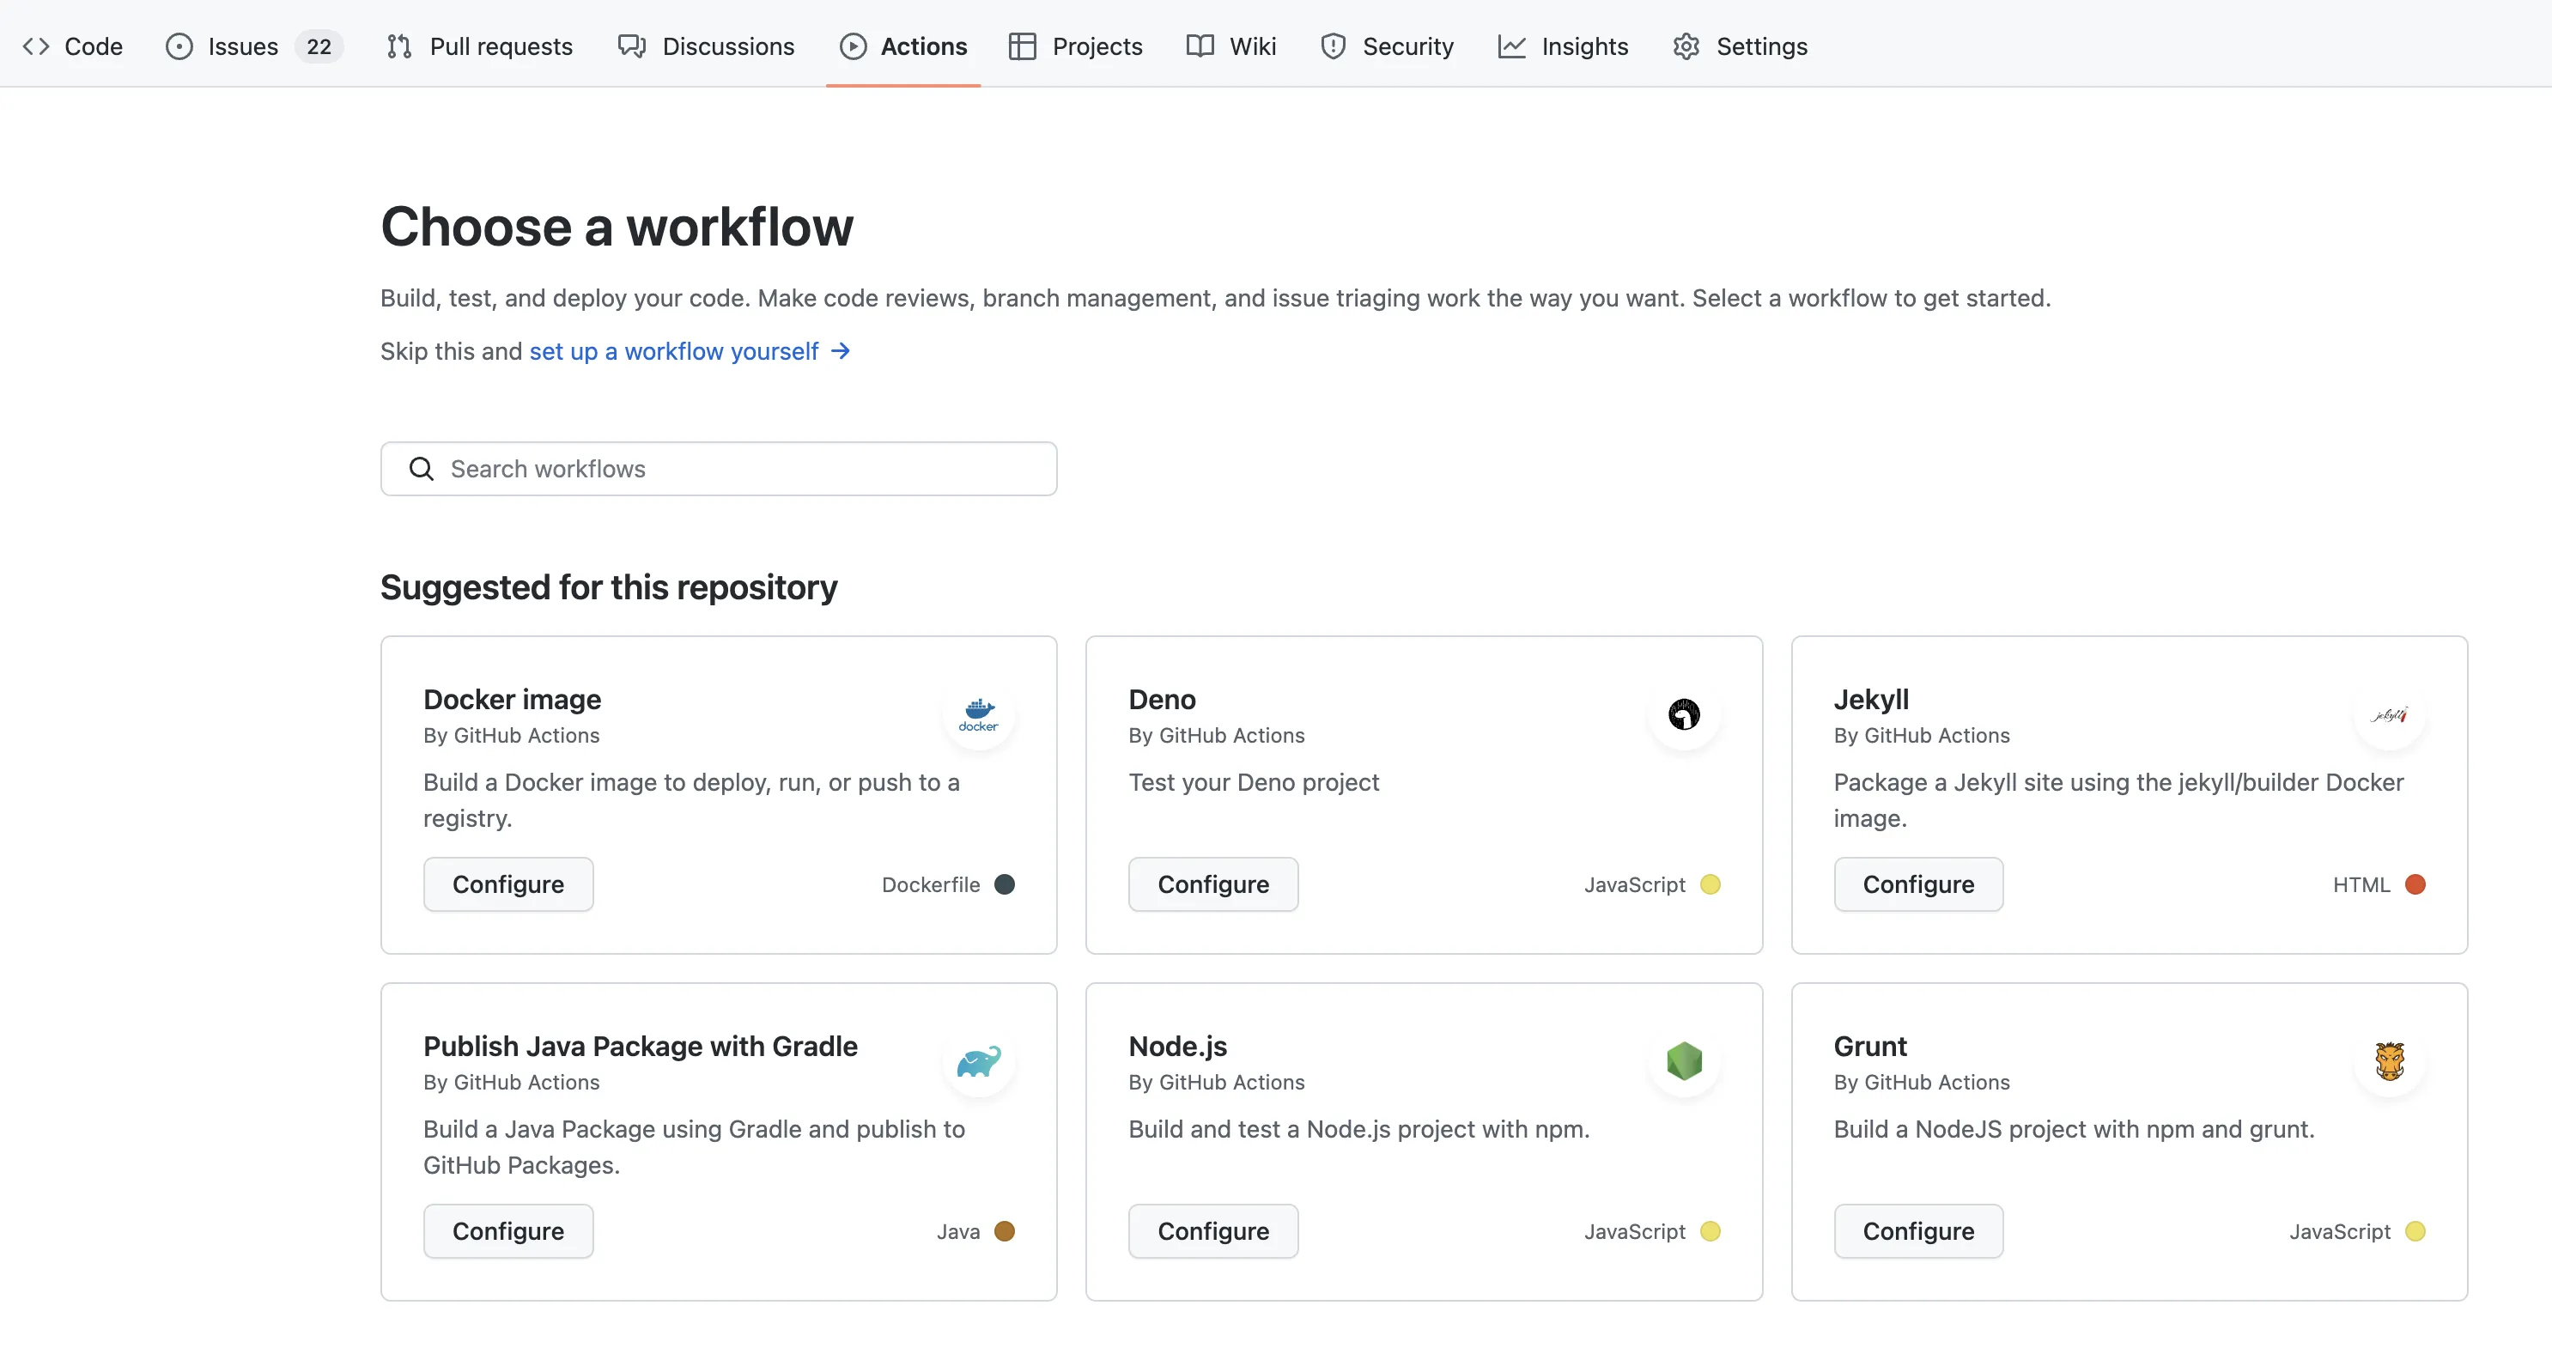Click the magnifying glass search icon
The image size is (2552, 1360).
coord(422,469)
